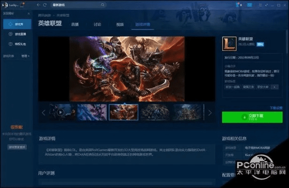289x188 pixels.
Task: Switch to the 讨论 tab
Action: [97, 24]
